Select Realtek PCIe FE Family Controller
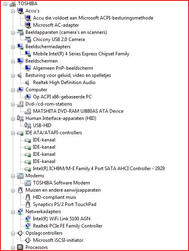Screen dimensions: 189x251 click(x=68, y=226)
